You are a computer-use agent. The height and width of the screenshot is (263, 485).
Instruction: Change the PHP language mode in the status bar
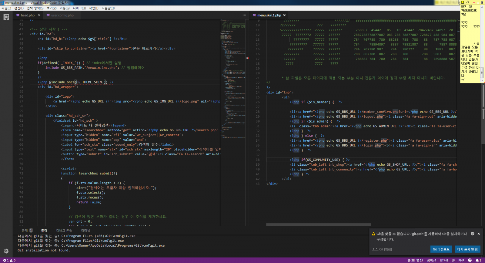click(x=461, y=260)
